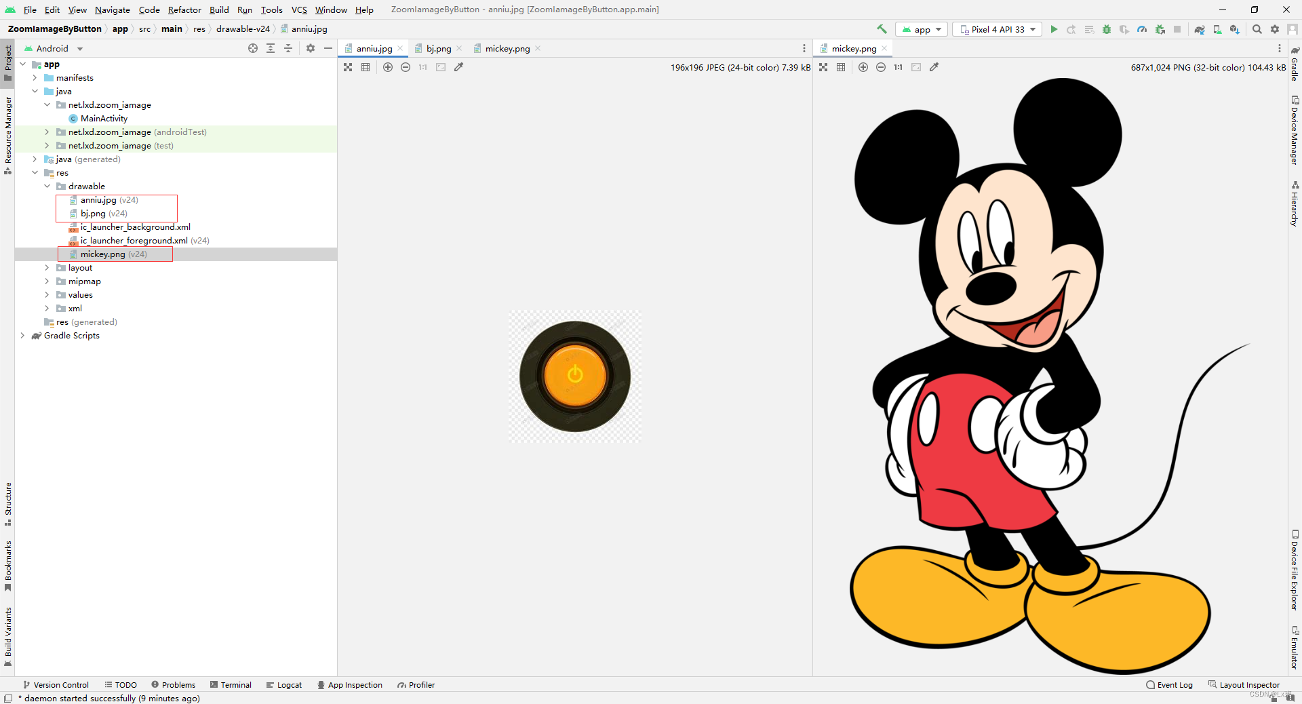Toggle the Bookmarks tool window
The height and width of the screenshot is (704, 1302).
pos(8,565)
